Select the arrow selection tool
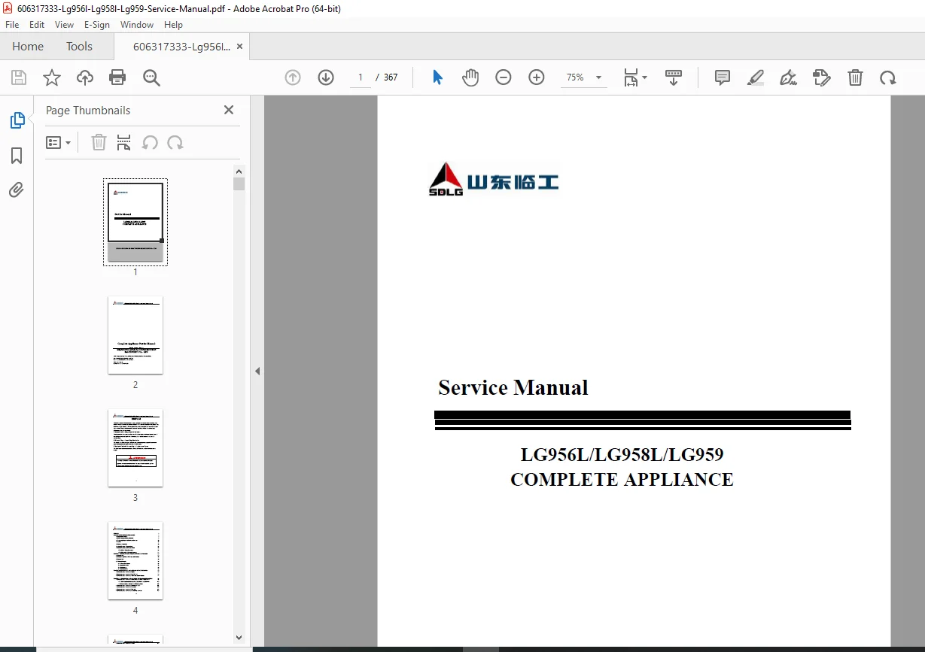The height and width of the screenshot is (652, 925). click(x=437, y=77)
